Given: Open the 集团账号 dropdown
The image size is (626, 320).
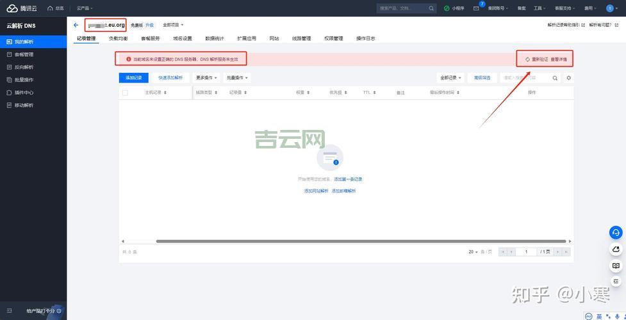Looking at the screenshot, I should click(498, 8).
